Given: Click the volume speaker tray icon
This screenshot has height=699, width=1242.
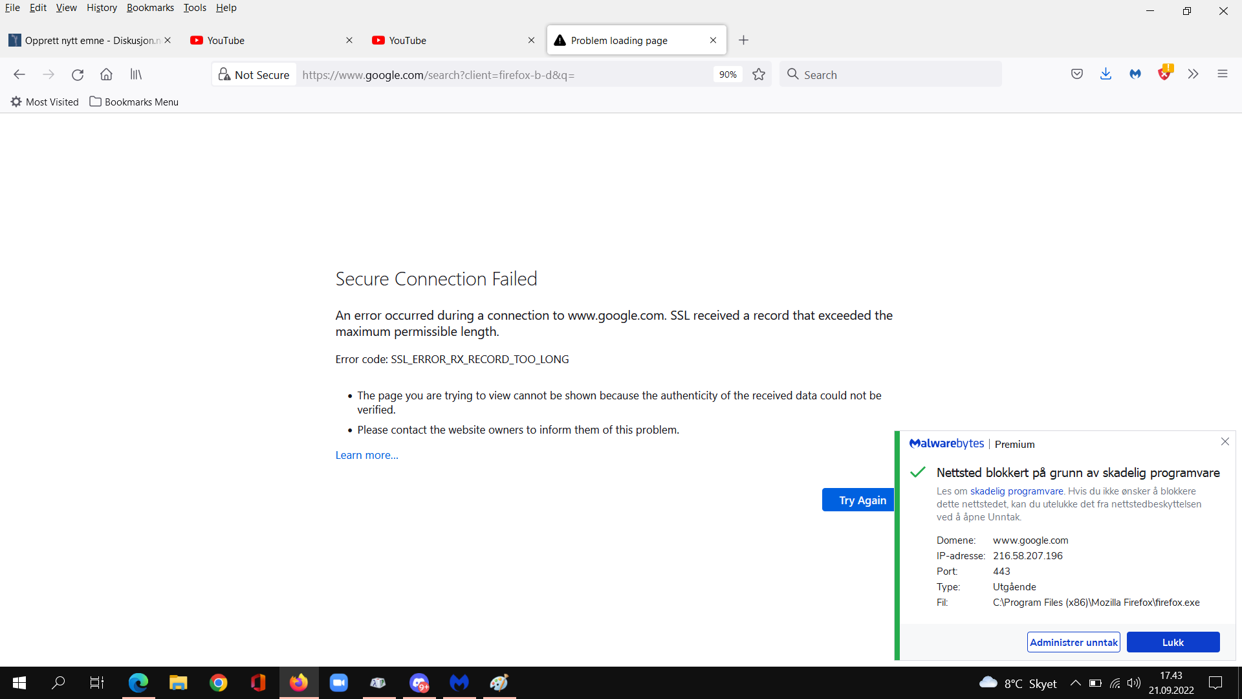Looking at the screenshot, I should (x=1134, y=683).
